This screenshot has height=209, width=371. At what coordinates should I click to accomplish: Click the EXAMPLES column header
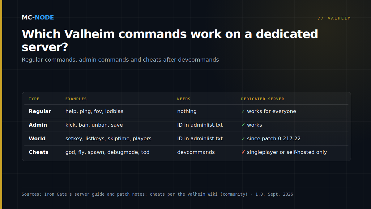pos(76,99)
